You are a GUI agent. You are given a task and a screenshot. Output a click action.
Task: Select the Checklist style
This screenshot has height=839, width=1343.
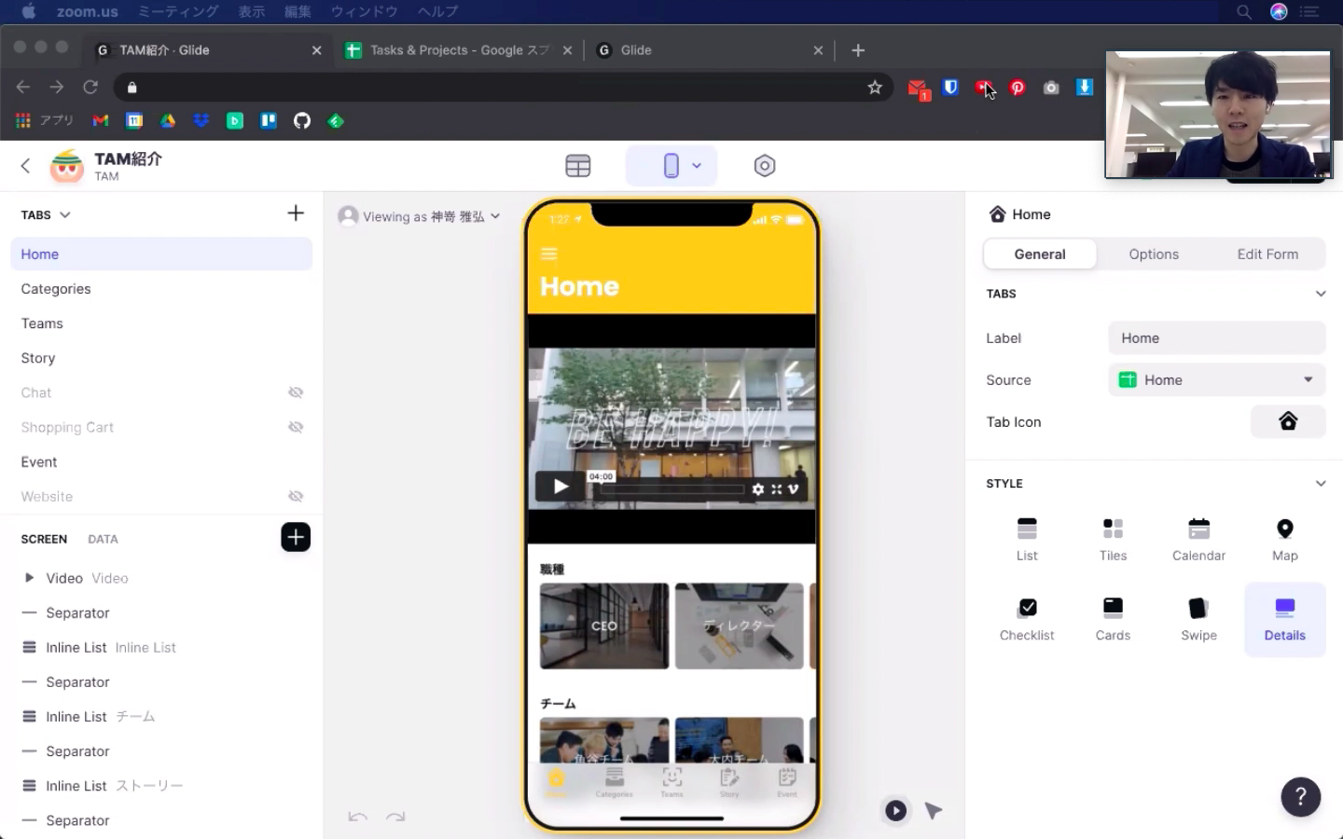1027,620
